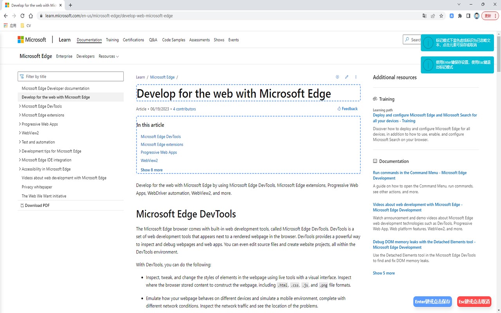The height and width of the screenshot is (313, 501).
Task: Open the Resources dropdown menu
Action: (108, 56)
